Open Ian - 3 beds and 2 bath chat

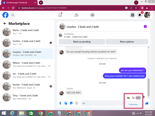(27, 75)
